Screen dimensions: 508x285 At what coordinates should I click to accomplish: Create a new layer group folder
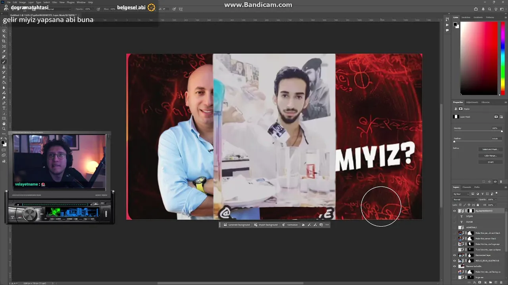coord(491,283)
